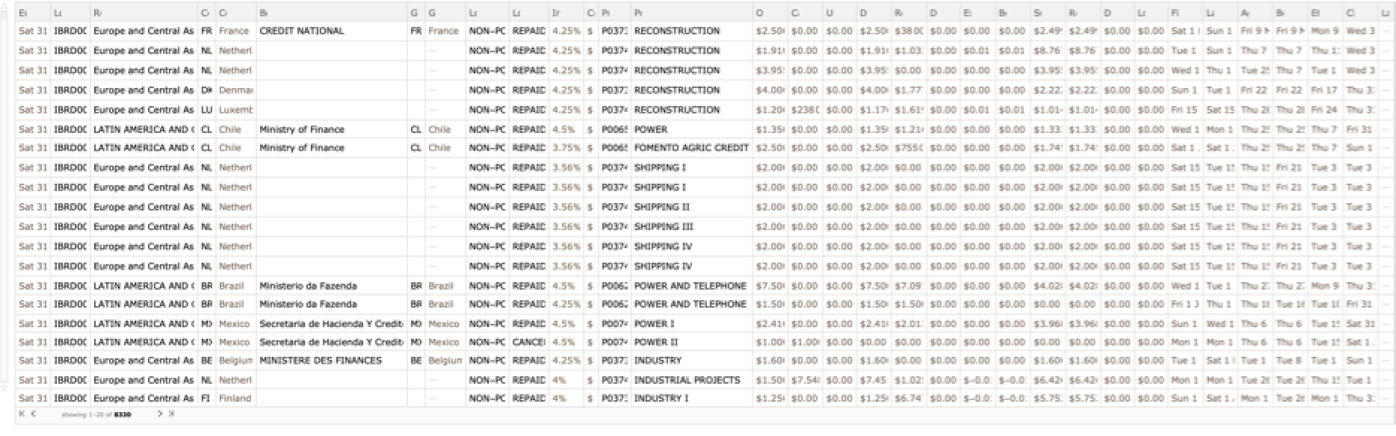Image resolution: width=1396 pixels, height=436 pixels.
Task: Advance to the next page of rows
Action: click(160, 414)
